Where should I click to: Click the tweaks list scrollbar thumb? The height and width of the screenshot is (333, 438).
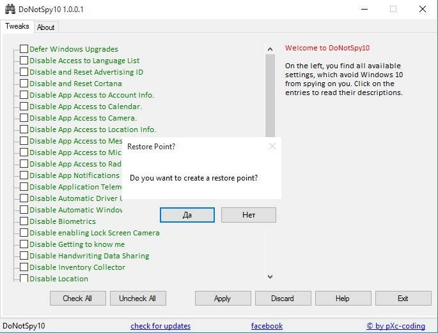pos(270,96)
